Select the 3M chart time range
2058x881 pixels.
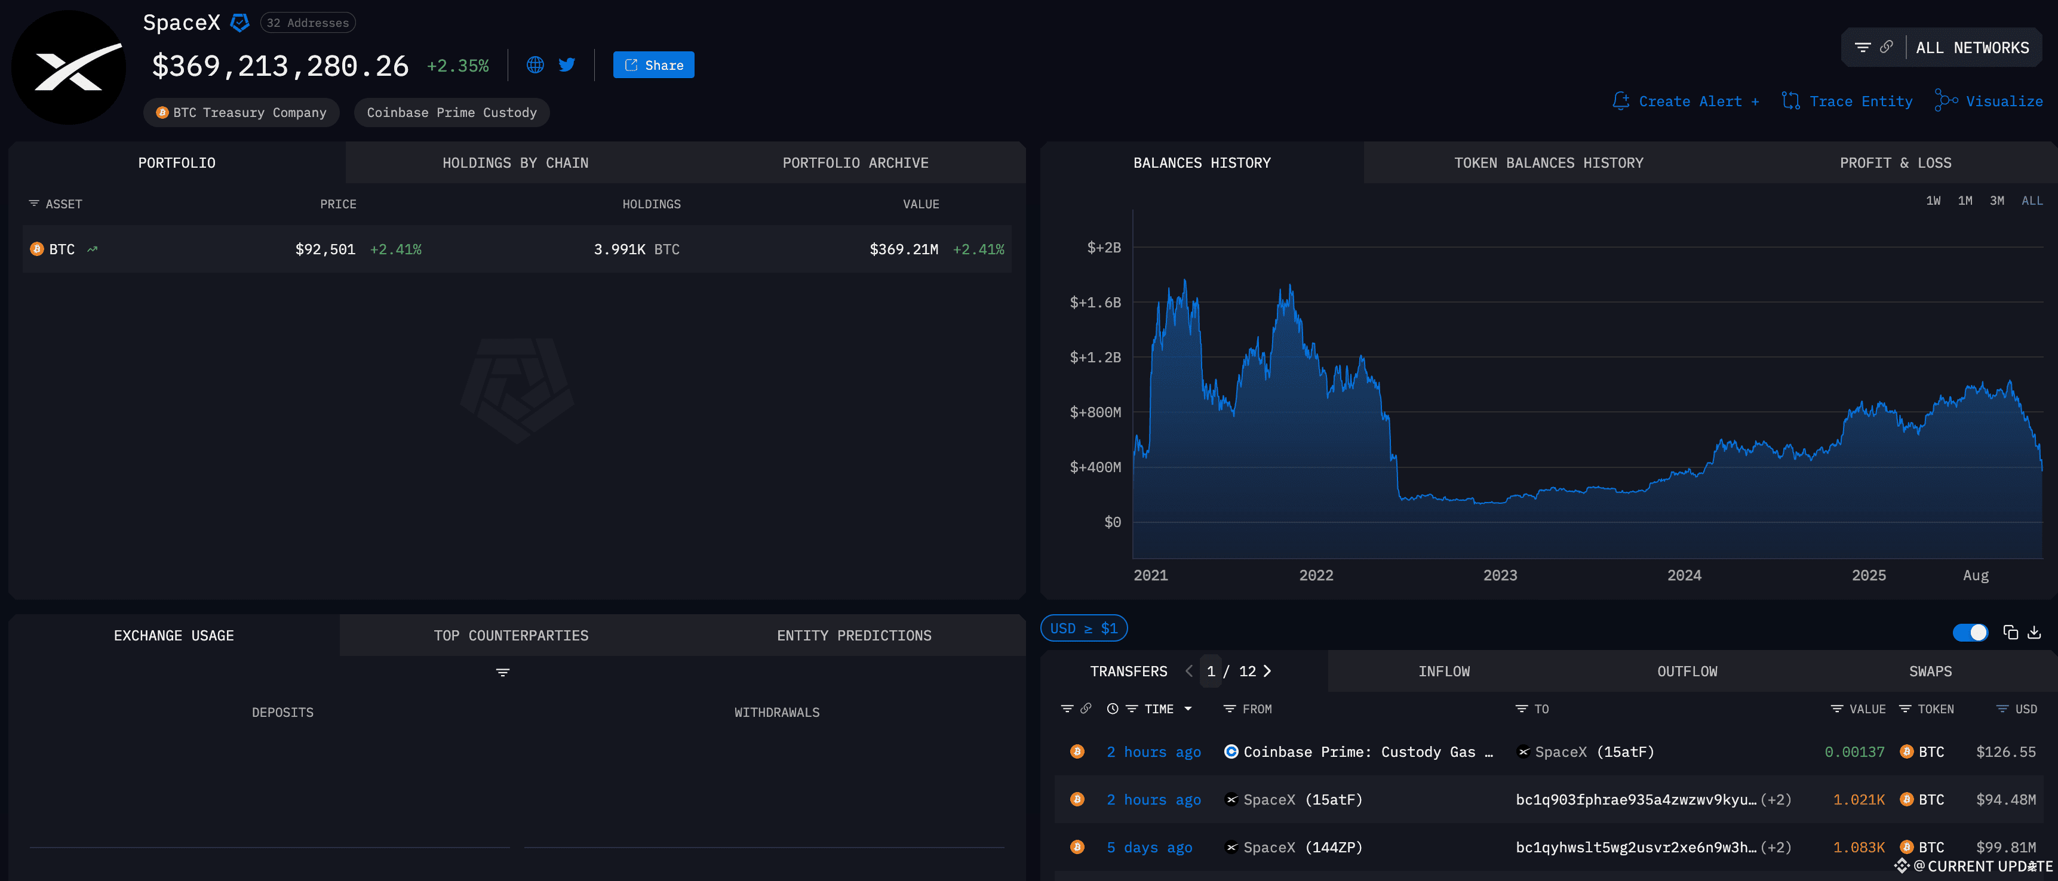pos(1996,201)
